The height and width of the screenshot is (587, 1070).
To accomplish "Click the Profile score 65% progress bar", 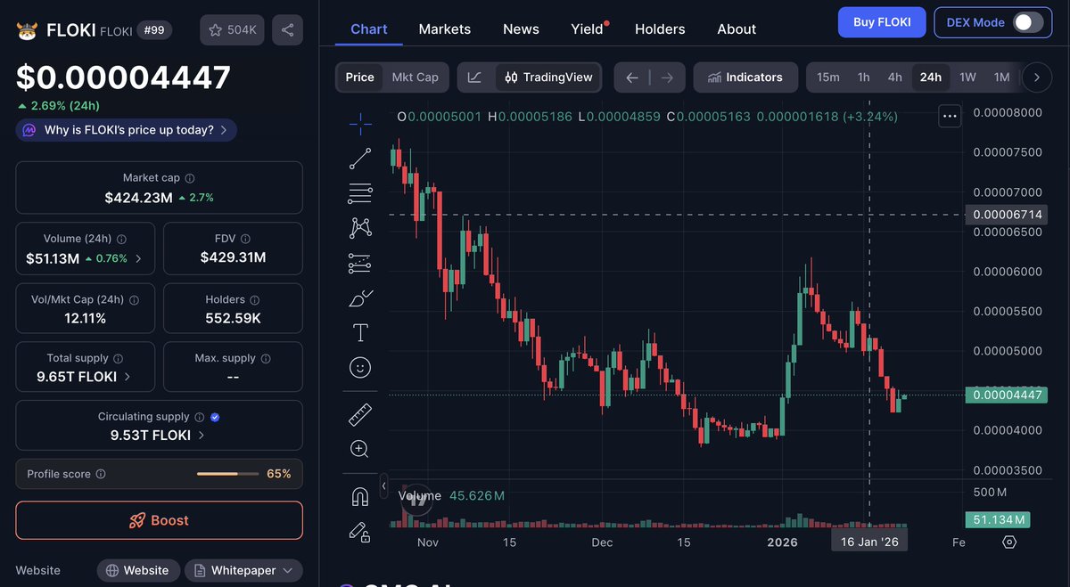I will pos(228,474).
